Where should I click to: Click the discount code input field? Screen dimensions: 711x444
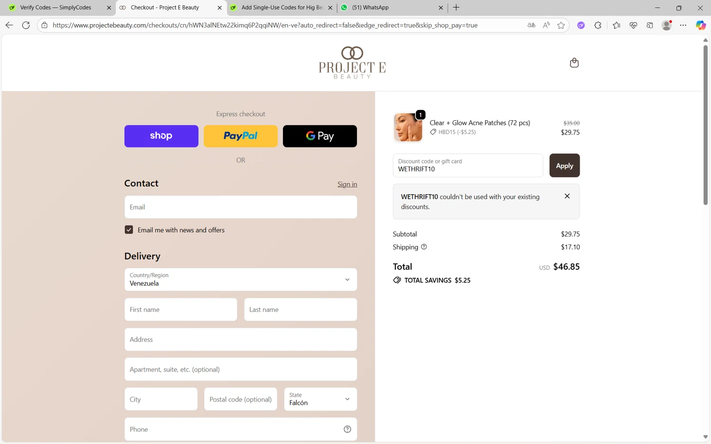pyautogui.click(x=468, y=165)
